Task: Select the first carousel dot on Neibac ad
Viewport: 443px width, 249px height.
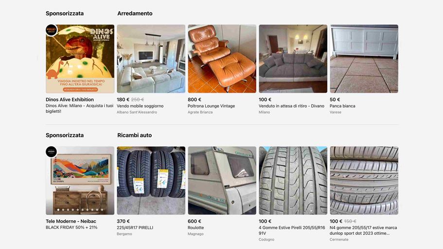Action: (x=58, y=210)
